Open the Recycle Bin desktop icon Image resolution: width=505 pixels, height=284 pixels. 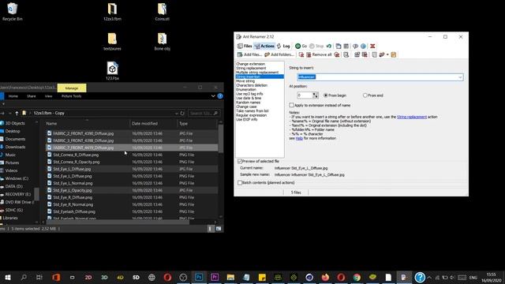13,12
